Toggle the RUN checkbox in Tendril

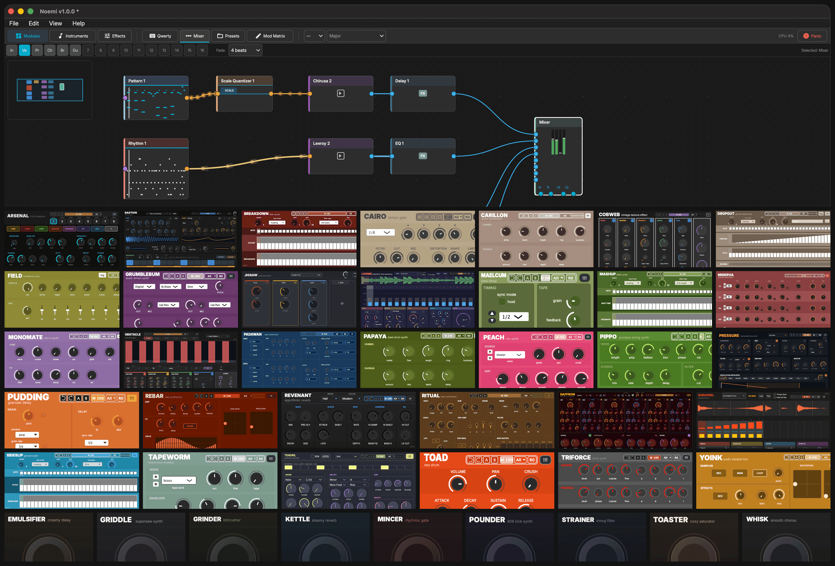(x=312, y=457)
